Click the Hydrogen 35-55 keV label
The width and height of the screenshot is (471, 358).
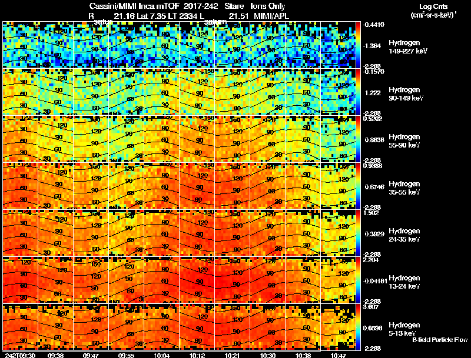click(404, 188)
